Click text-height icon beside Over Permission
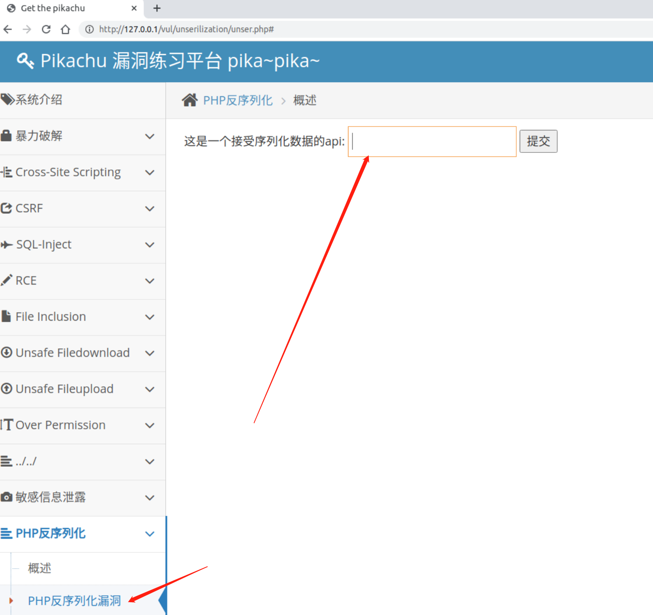 pyautogui.click(x=7, y=425)
